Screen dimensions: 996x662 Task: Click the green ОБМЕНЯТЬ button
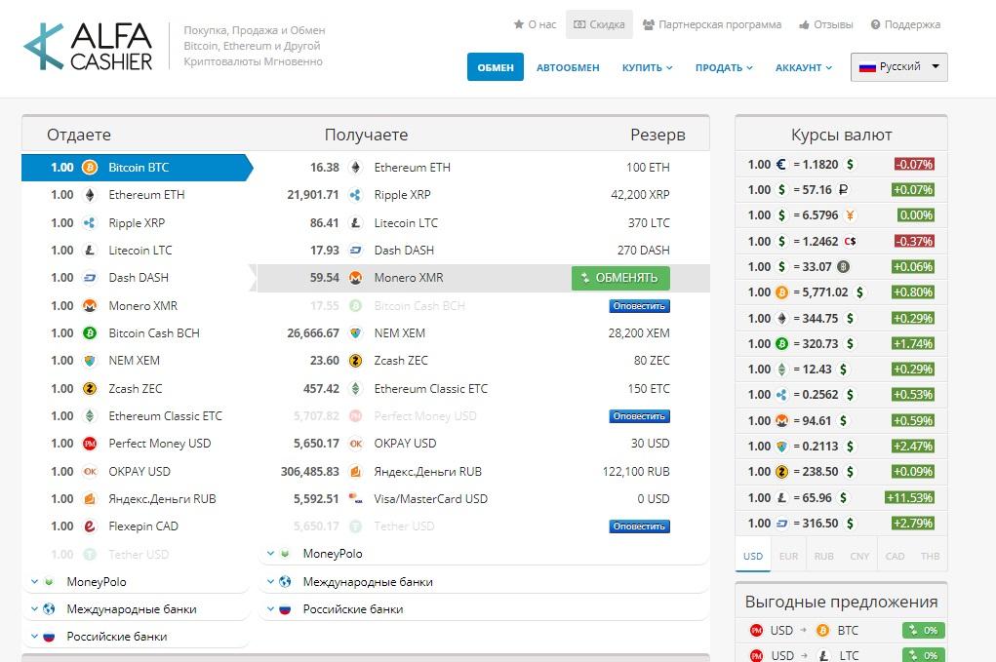pos(620,278)
